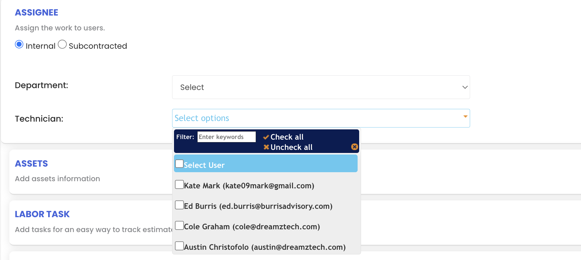Click the 'Assign the work to users.' text

[x=60, y=28]
